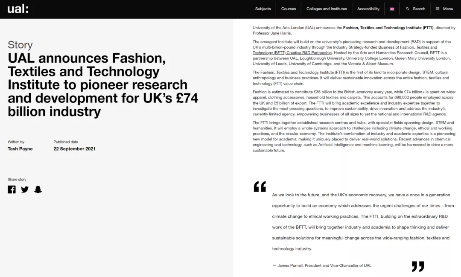
Task: Click author name Tash Payne
Action: [x=20, y=149]
